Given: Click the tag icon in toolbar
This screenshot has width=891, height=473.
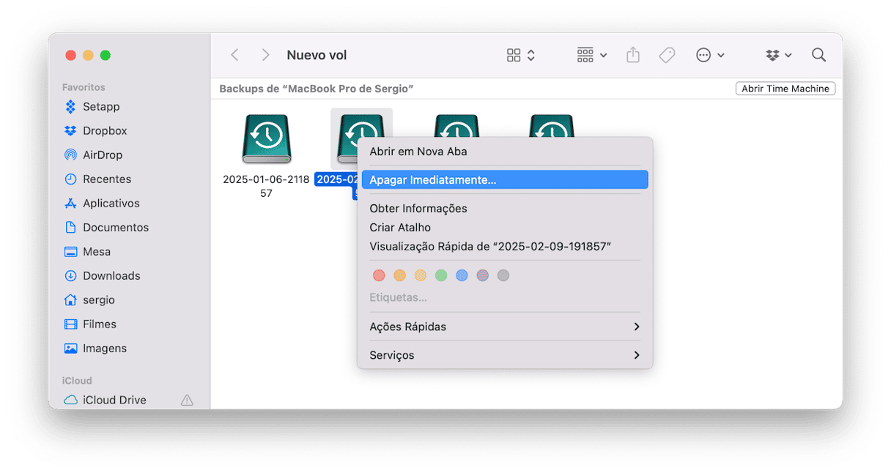Looking at the screenshot, I should tap(667, 56).
